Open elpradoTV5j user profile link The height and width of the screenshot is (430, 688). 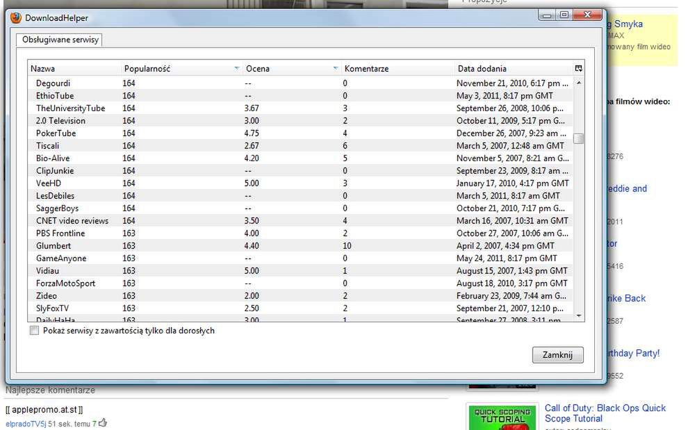26,424
